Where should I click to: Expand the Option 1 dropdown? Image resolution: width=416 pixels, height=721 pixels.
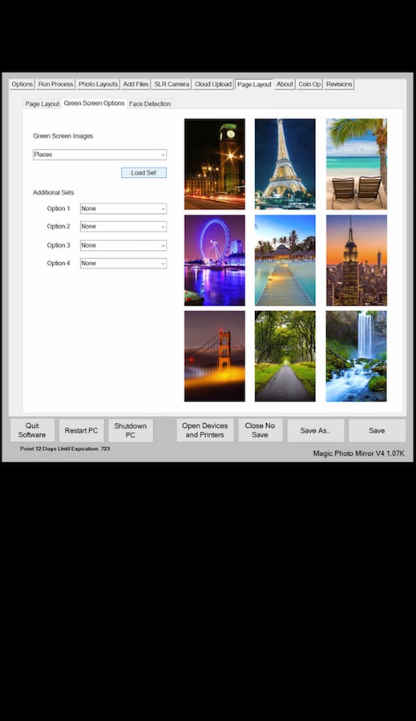click(x=123, y=208)
